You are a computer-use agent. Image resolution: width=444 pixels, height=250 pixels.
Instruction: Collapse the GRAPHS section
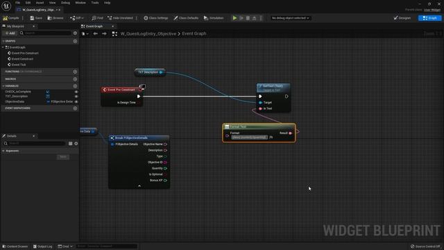tap(3, 42)
